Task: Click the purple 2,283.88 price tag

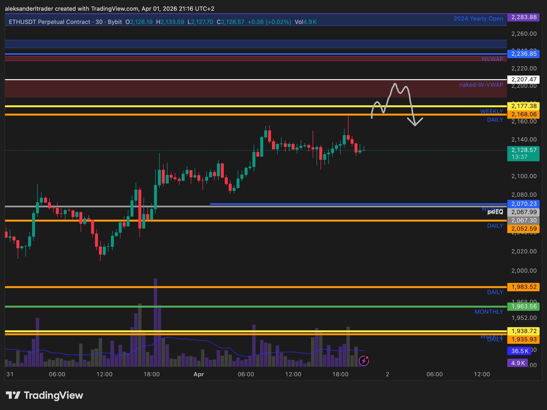Action: coord(523,17)
